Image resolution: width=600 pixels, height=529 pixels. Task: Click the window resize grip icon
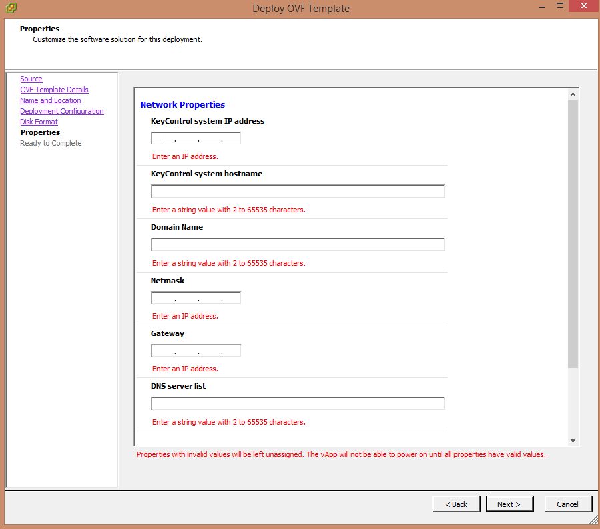coord(593,520)
